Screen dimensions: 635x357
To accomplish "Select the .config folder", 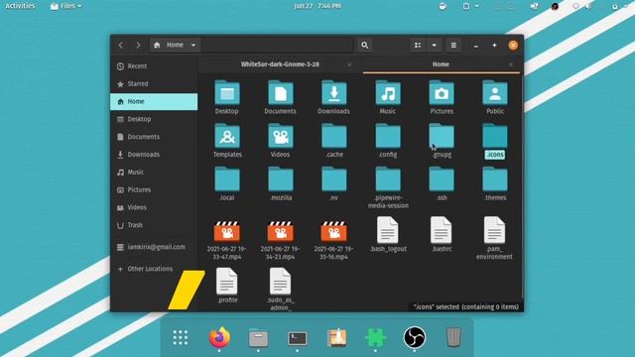I will coord(388,136).
